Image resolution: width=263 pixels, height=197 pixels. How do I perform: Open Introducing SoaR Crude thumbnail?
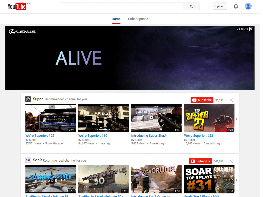click(156, 179)
